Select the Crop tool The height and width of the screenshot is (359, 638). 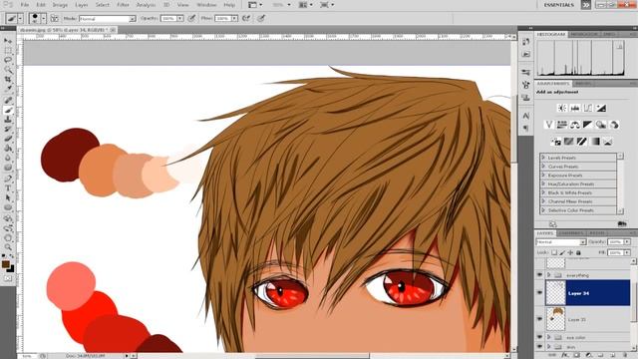[8, 80]
